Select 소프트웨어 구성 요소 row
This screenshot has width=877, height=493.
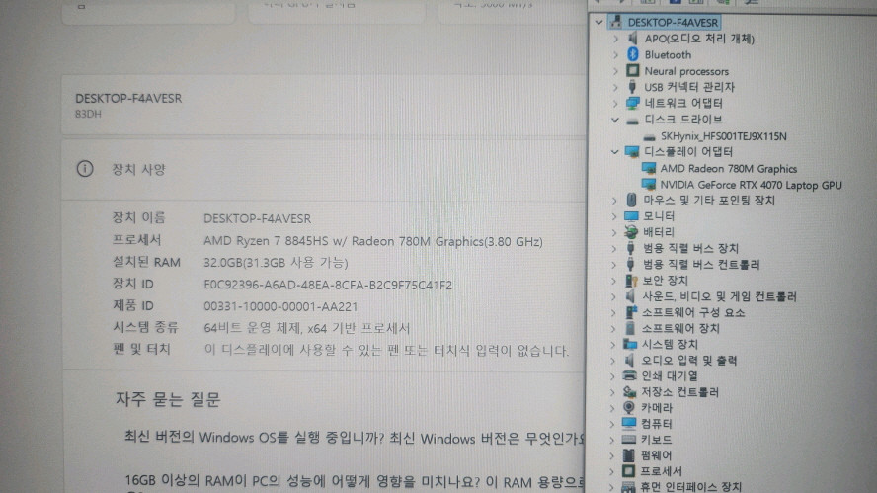click(692, 312)
